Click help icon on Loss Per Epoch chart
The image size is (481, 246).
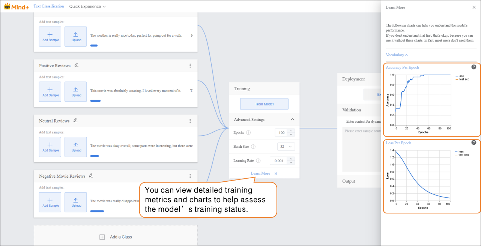(x=473, y=142)
